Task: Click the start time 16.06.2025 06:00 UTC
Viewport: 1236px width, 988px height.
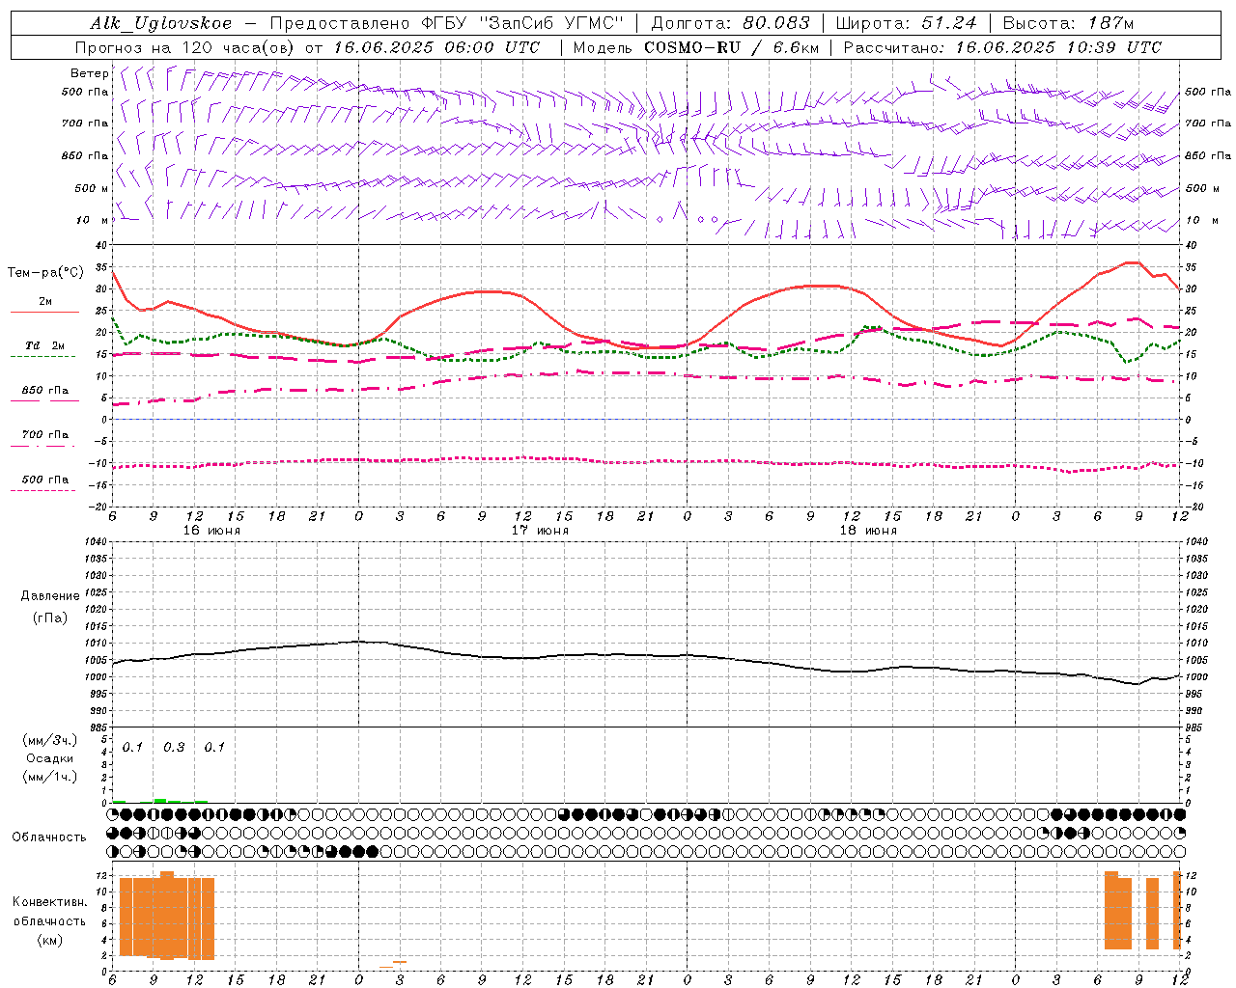Action: pyautogui.click(x=437, y=47)
